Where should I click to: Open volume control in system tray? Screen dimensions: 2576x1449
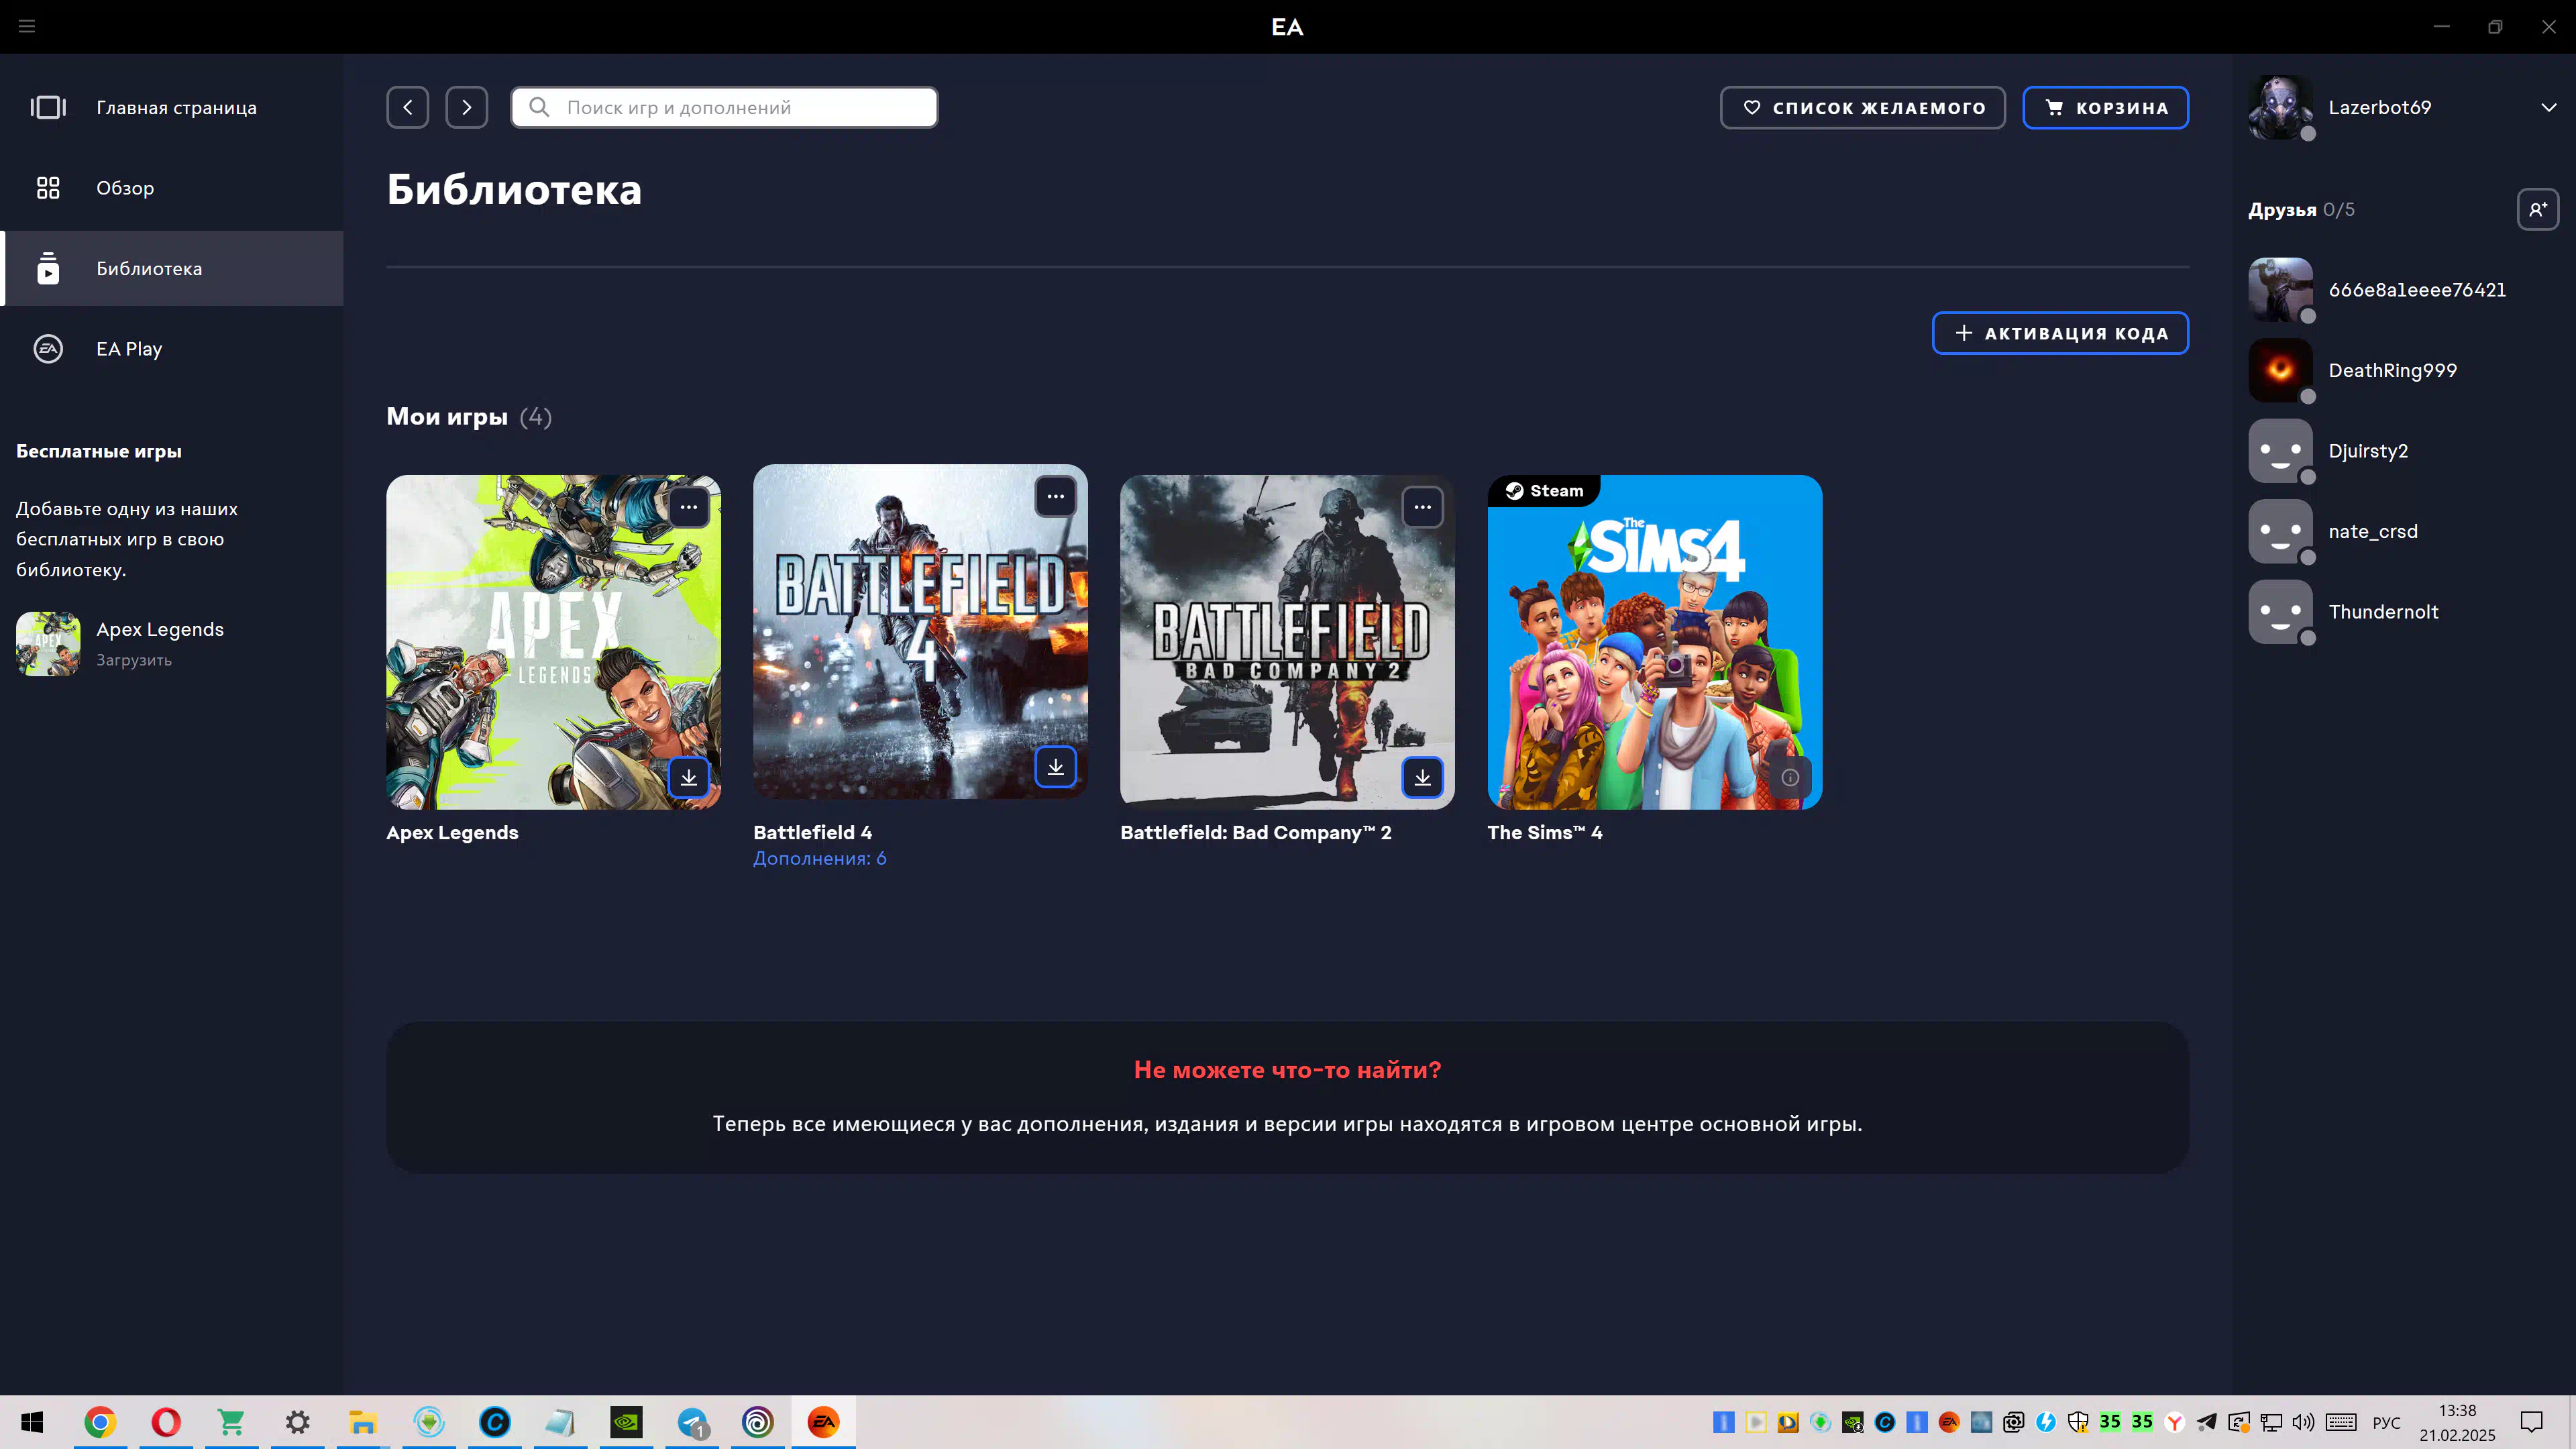click(2303, 1422)
